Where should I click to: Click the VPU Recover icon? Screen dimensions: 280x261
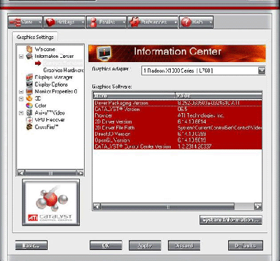click(29, 120)
